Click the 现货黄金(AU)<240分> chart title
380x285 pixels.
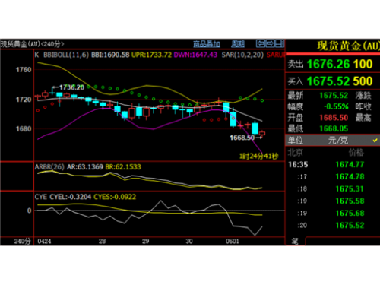tap(32, 44)
